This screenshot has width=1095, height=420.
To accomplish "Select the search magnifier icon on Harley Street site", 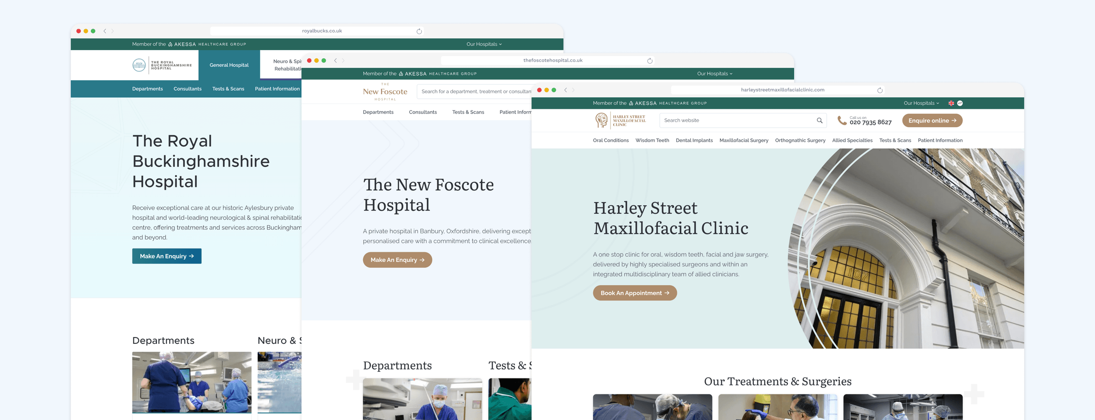I will click(x=820, y=120).
